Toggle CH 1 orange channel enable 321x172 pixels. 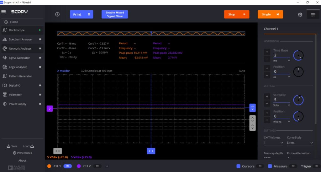click(x=49, y=166)
